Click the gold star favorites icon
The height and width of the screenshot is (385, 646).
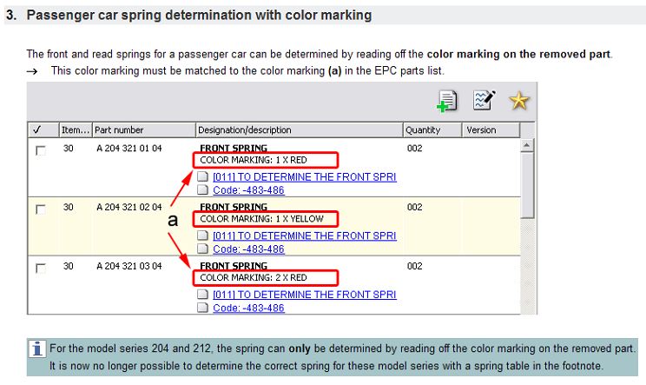click(518, 102)
